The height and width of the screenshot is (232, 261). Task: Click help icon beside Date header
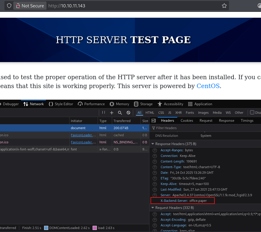pyautogui.click(x=155, y=173)
